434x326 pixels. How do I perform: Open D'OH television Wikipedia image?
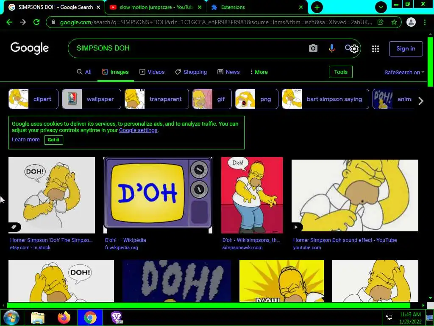pos(158,195)
